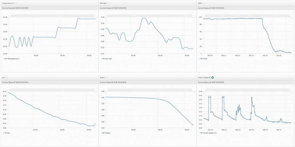
Task: Click left range handle on Redox chart
Action: [106, 90]
